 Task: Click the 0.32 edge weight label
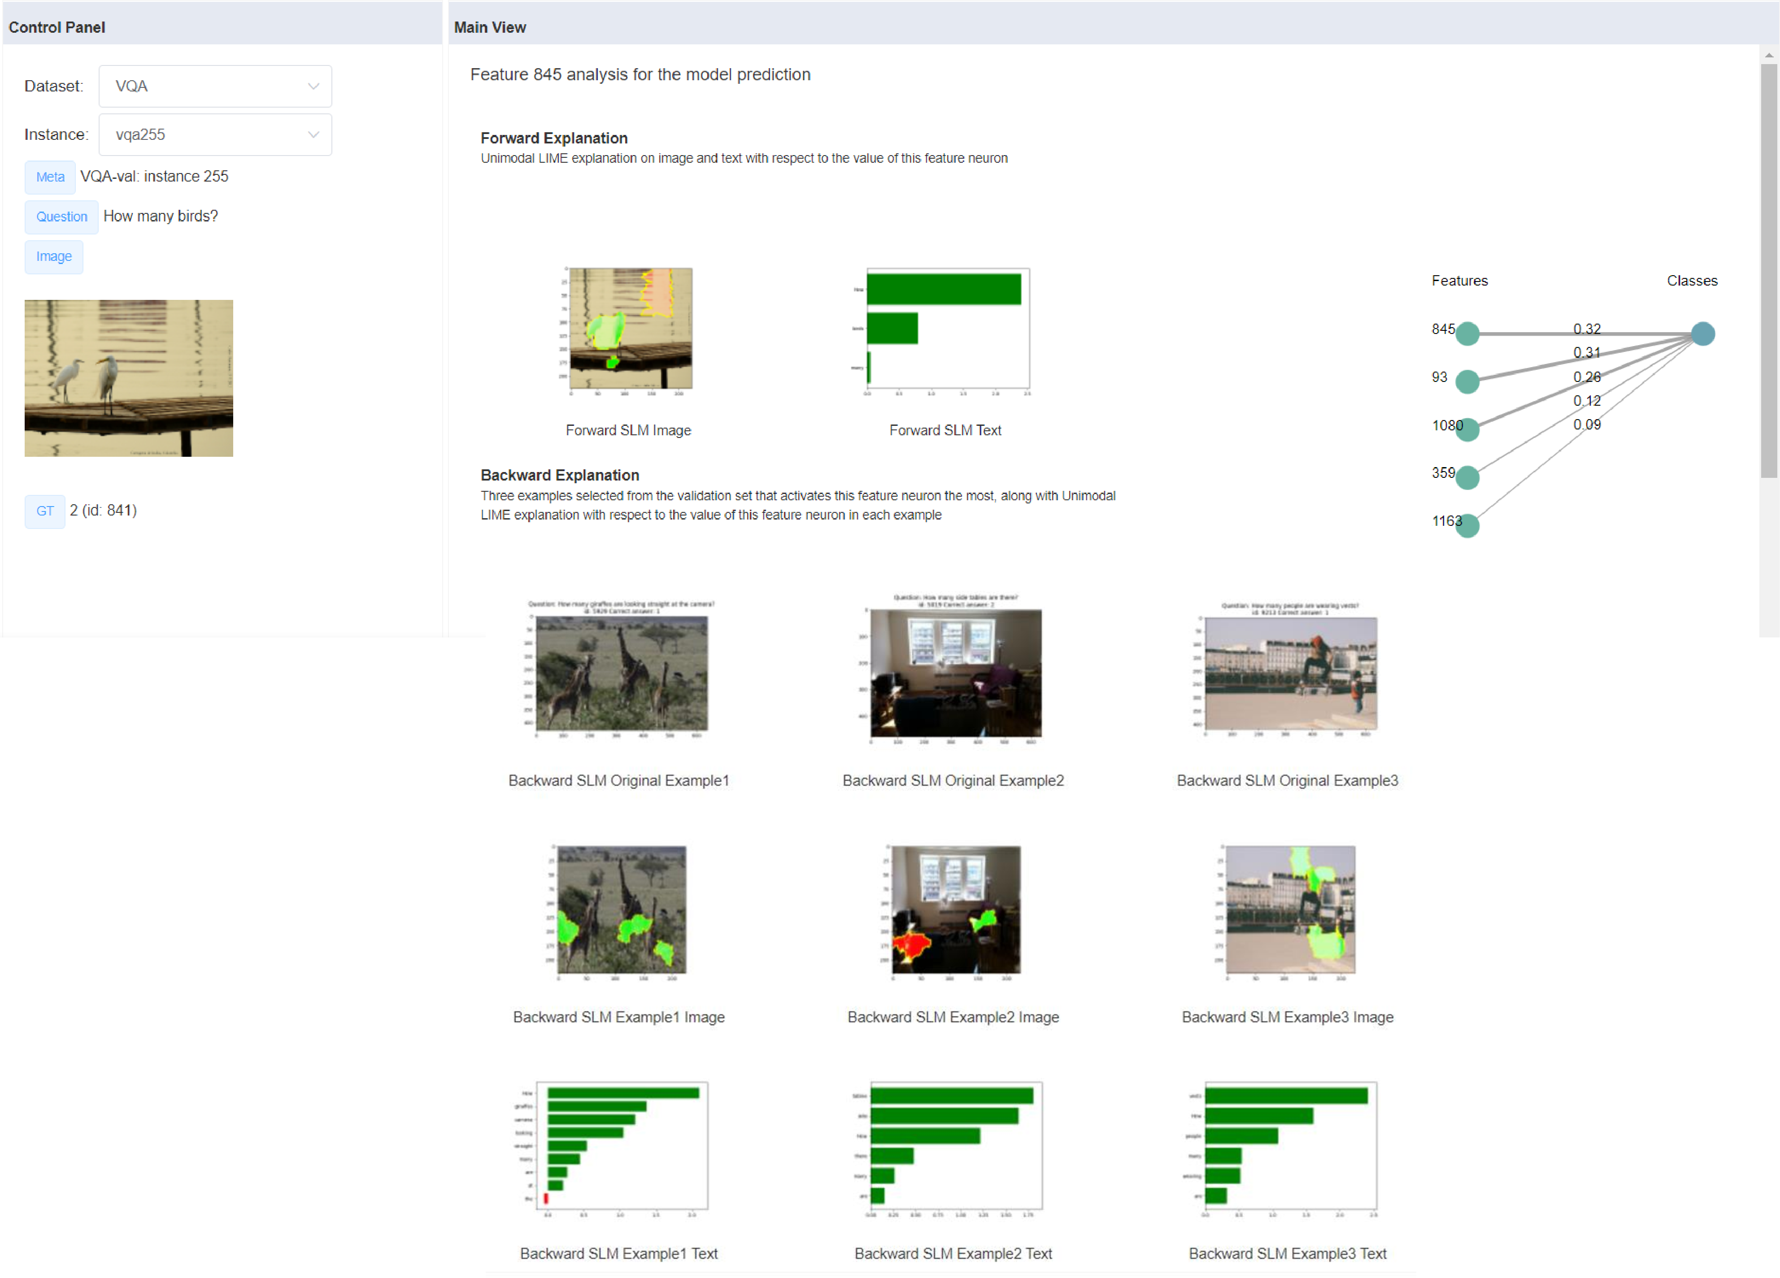[1587, 329]
